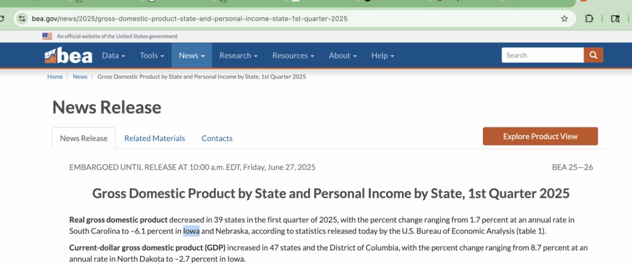The image size is (632, 269).
Task: Open the Help dropdown menu
Action: pos(382,56)
